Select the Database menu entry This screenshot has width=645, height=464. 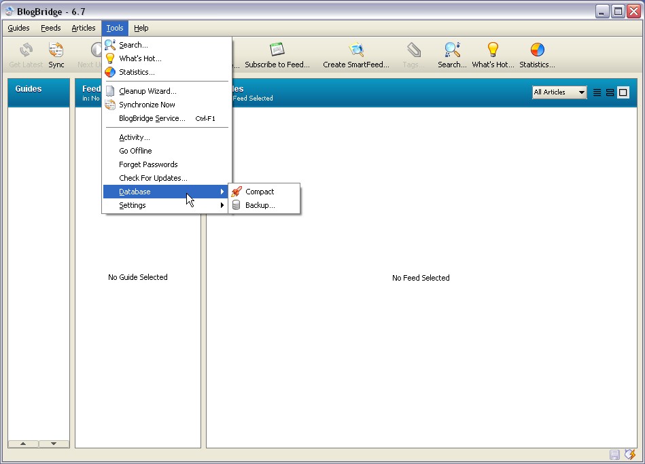click(165, 192)
